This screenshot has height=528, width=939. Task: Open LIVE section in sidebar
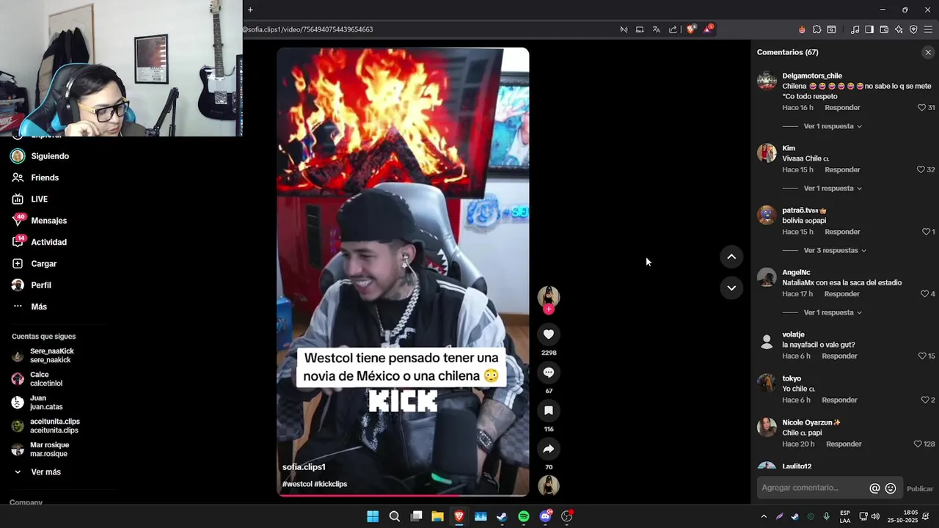point(40,199)
